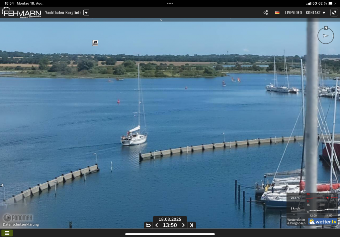Jump to the latest image
Screen dimensions: 340x237
(192, 225)
